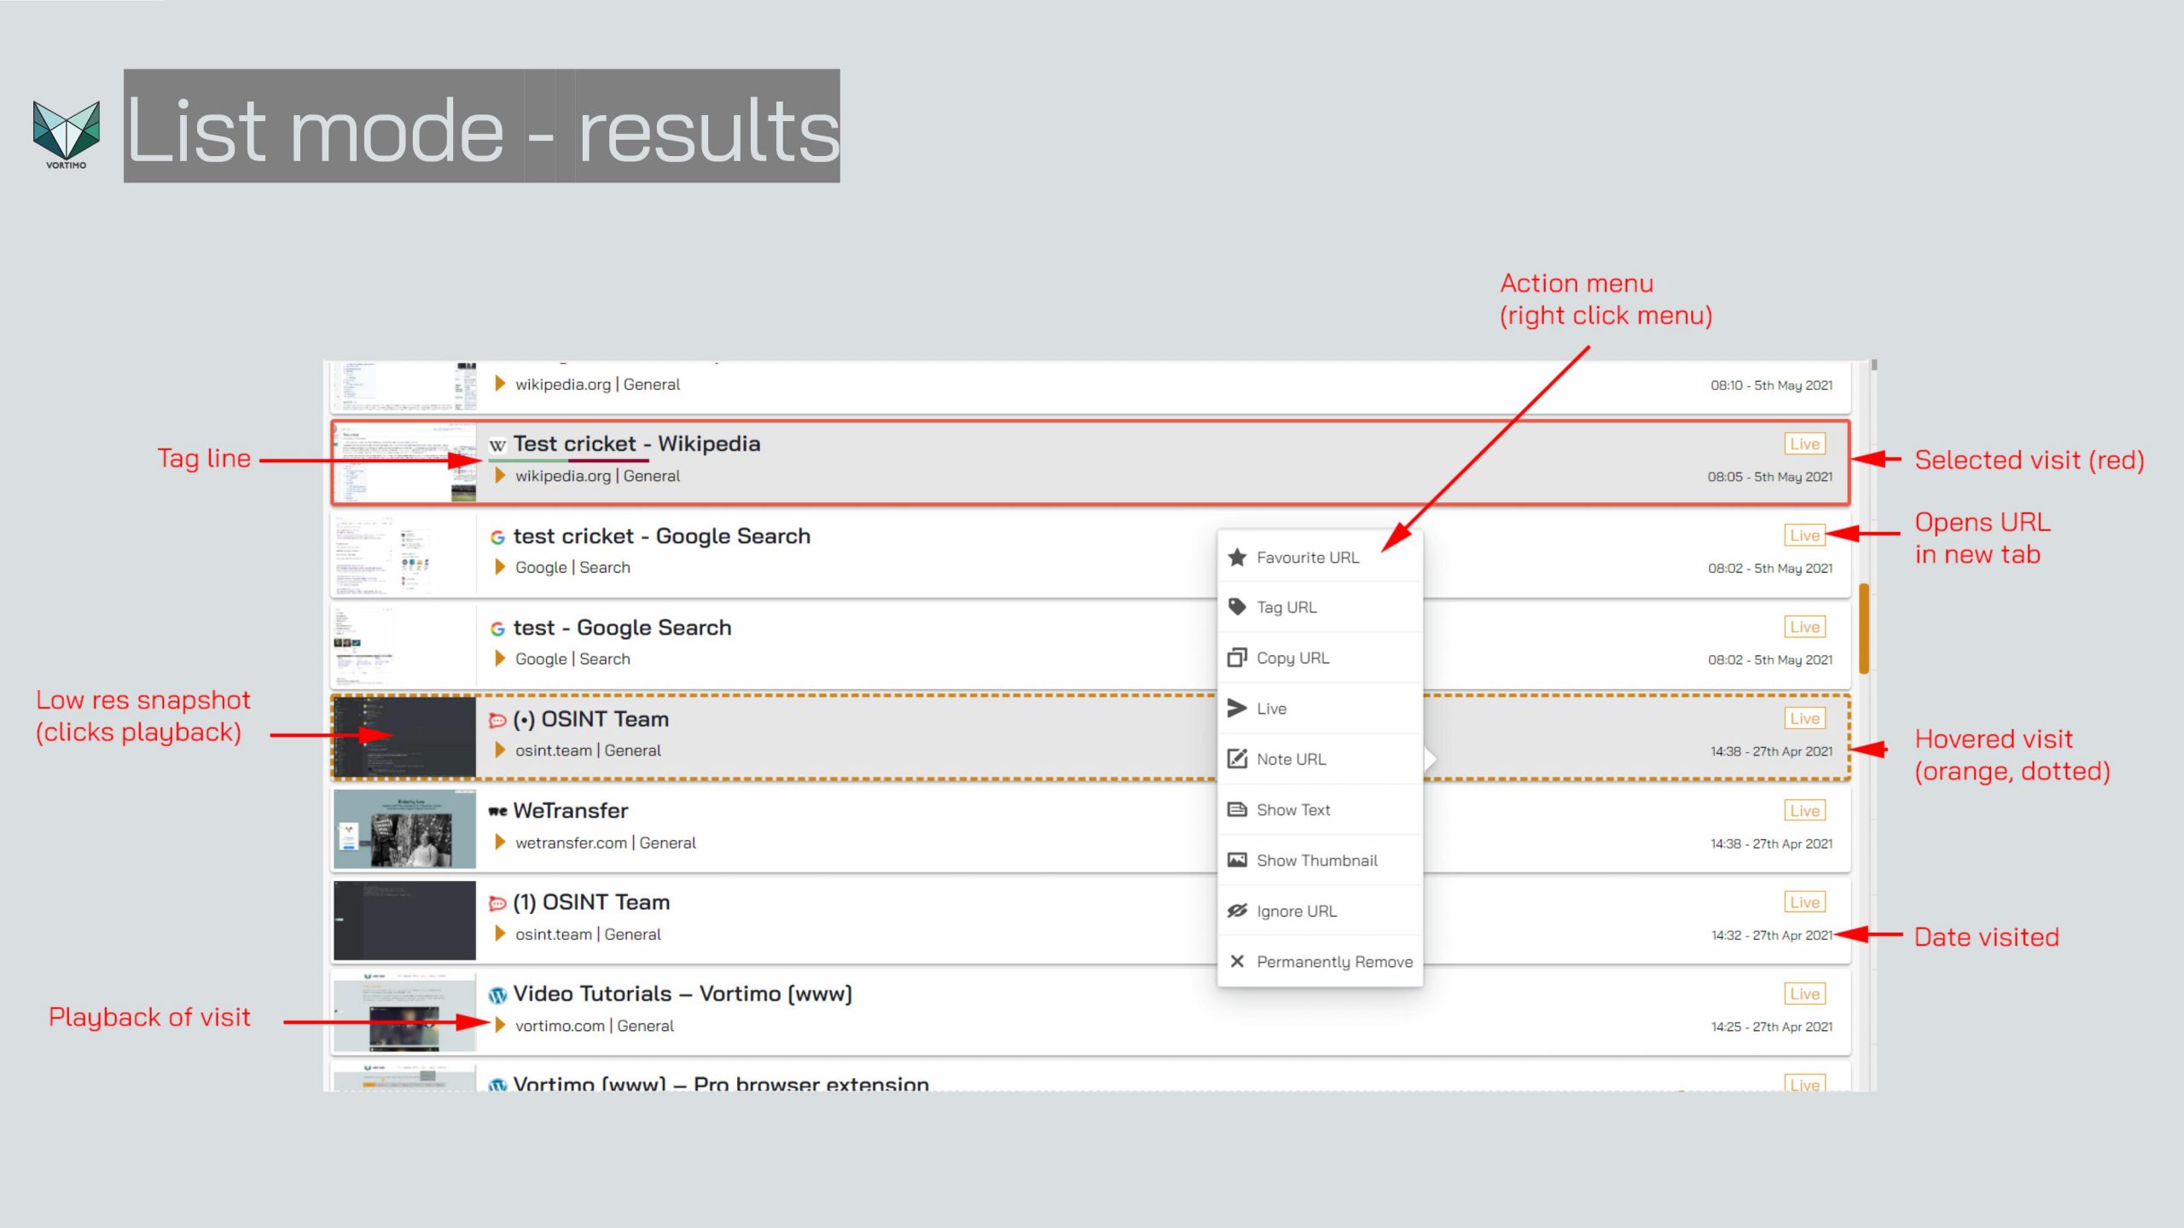The height and width of the screenshot is (1228, 2184).
Task: Click chat favicon on (•) OSINT Team row
Action: (497, 721)
